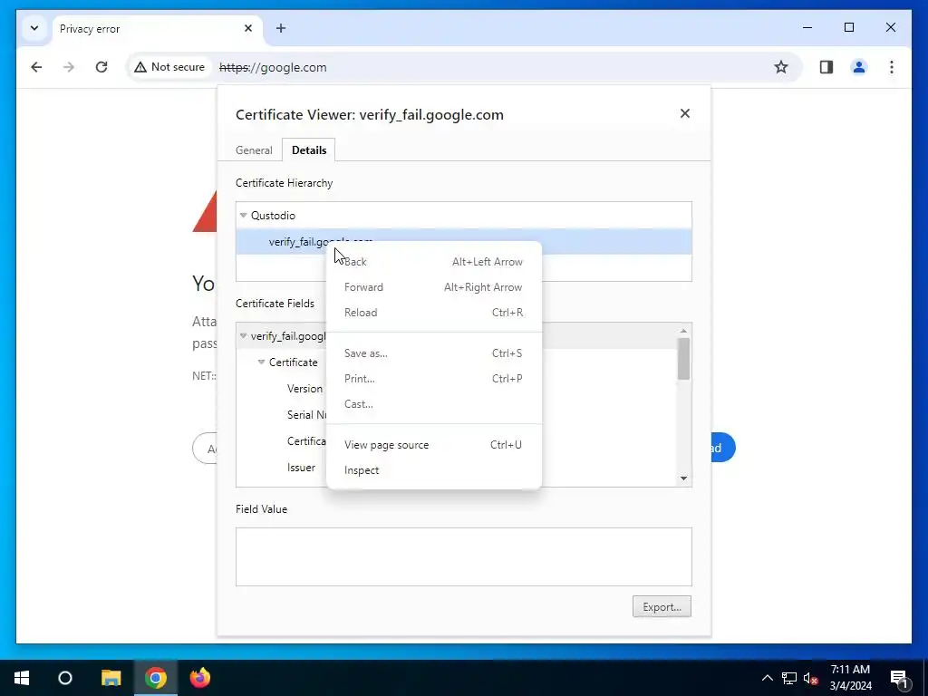
Task: Open a new tab with plus icon
Action: coord(281,28)
